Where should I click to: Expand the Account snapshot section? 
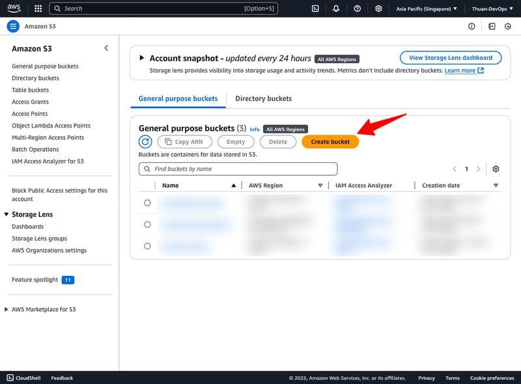pyautogui.click(x=142, y=58)
